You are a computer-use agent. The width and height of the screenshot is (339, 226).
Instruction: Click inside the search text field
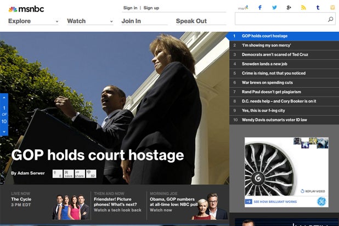point(280,20)
